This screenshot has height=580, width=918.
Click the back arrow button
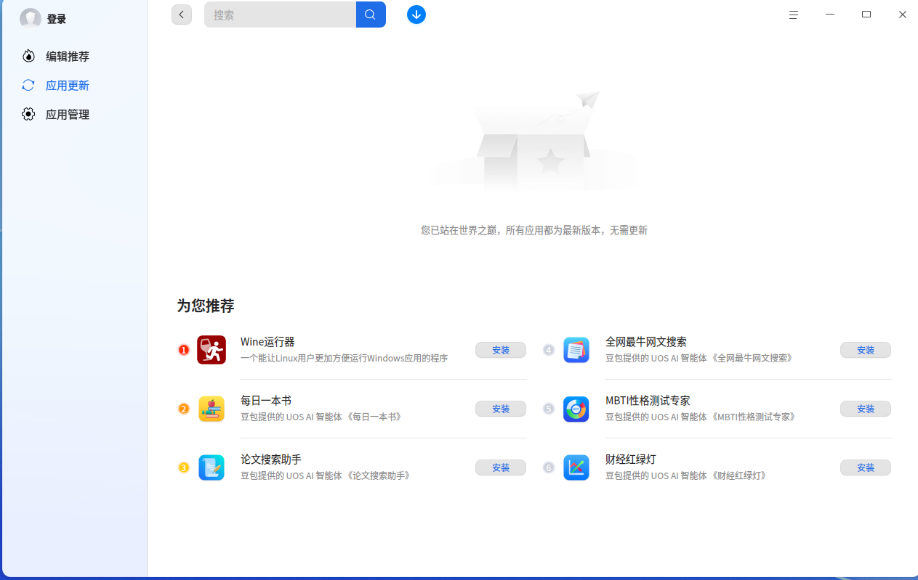coord(182,15)
